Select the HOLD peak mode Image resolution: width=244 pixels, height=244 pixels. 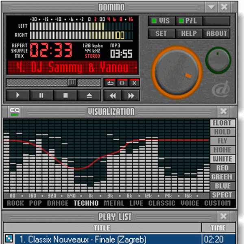click(222, 132)
